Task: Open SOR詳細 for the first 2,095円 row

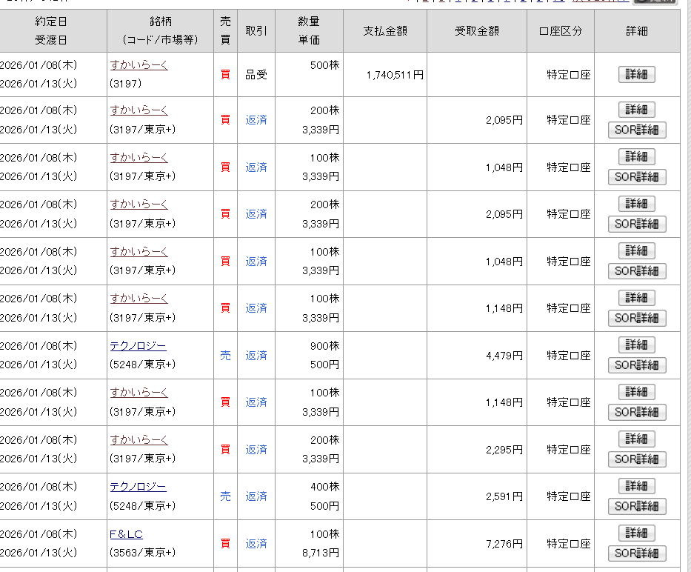Action: pos(636,130)
